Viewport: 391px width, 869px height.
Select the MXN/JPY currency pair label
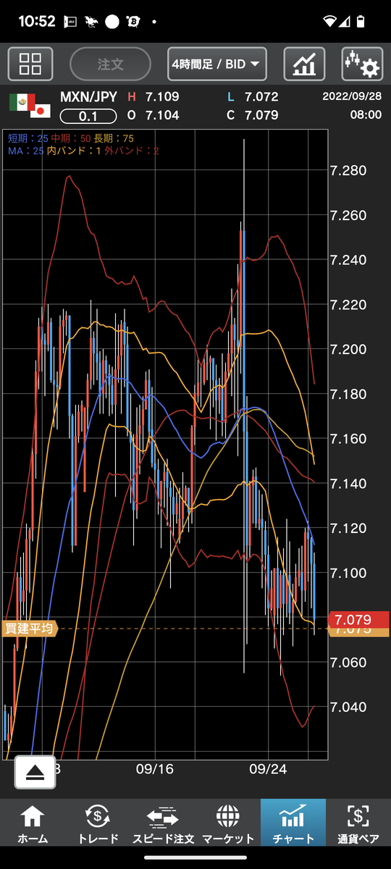point(88,97)
